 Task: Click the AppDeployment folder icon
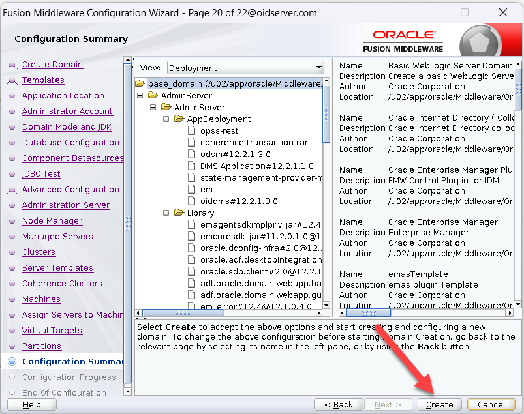click(x=179, y=119)
